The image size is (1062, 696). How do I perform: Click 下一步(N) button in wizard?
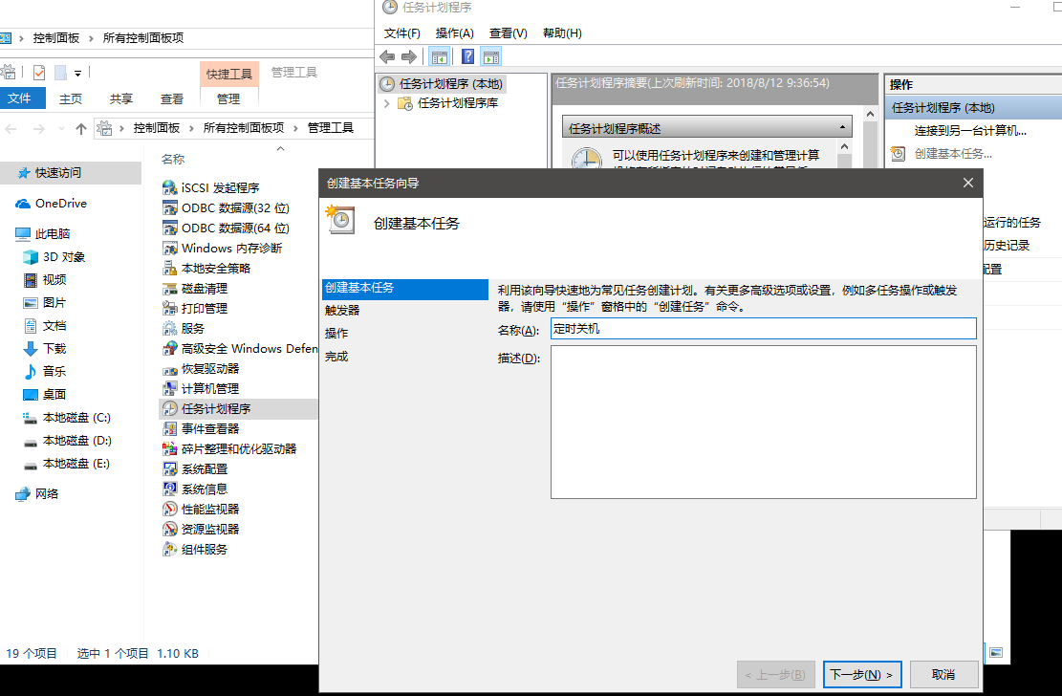(x=862, y=674)
